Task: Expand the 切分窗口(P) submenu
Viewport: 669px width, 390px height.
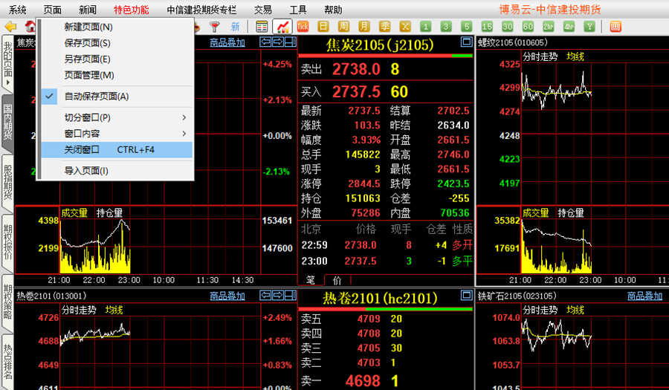Action: pyautogui.click(x=184, y=117)
